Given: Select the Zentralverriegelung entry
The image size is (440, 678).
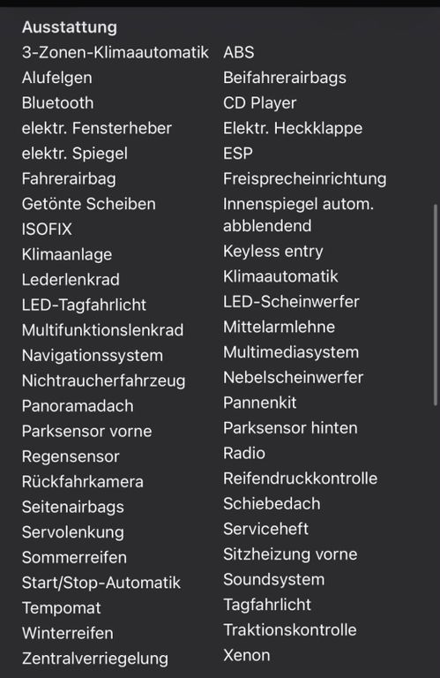Looking at the screenshot, I should point(95,659).
